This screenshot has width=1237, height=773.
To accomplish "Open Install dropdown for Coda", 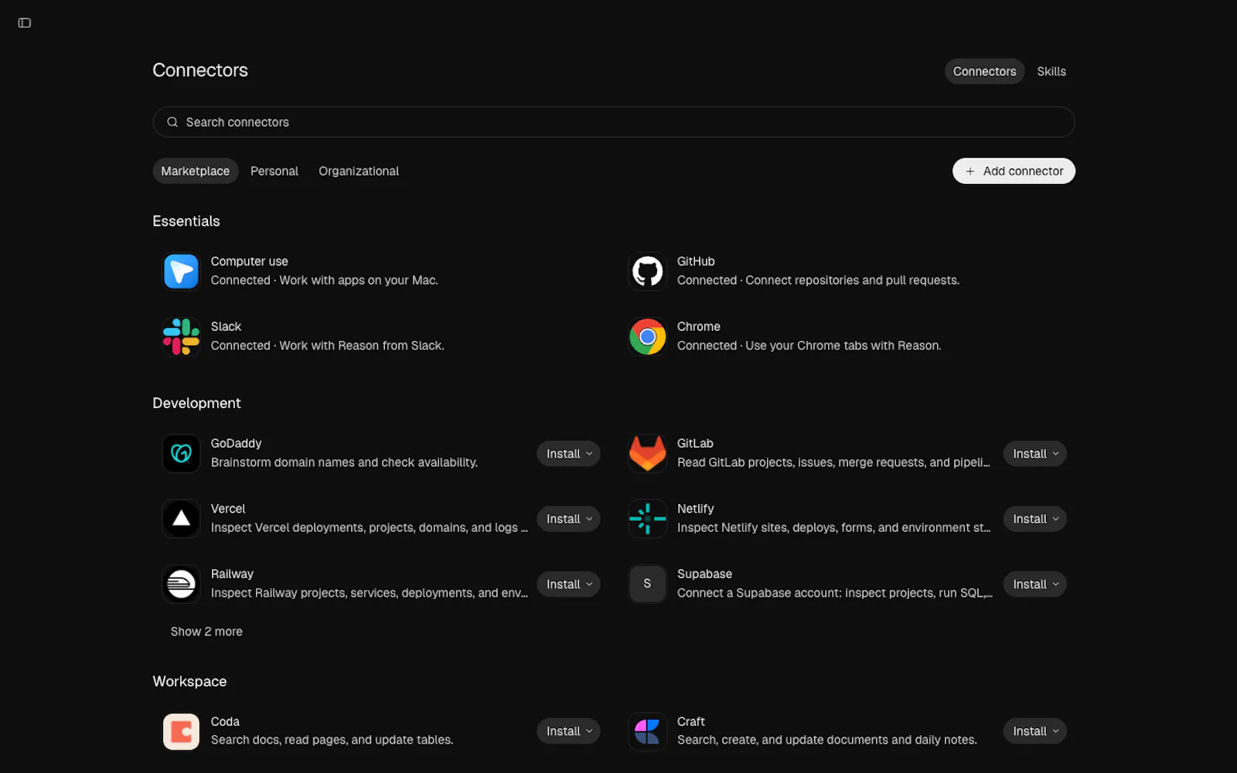I will point(568,731).
